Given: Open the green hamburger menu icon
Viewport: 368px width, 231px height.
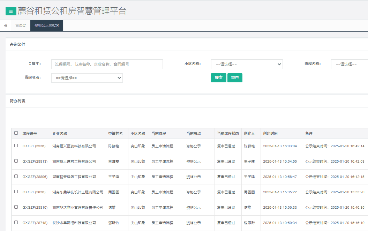Looking at the screenshot, I should click(x=11, y=11).
